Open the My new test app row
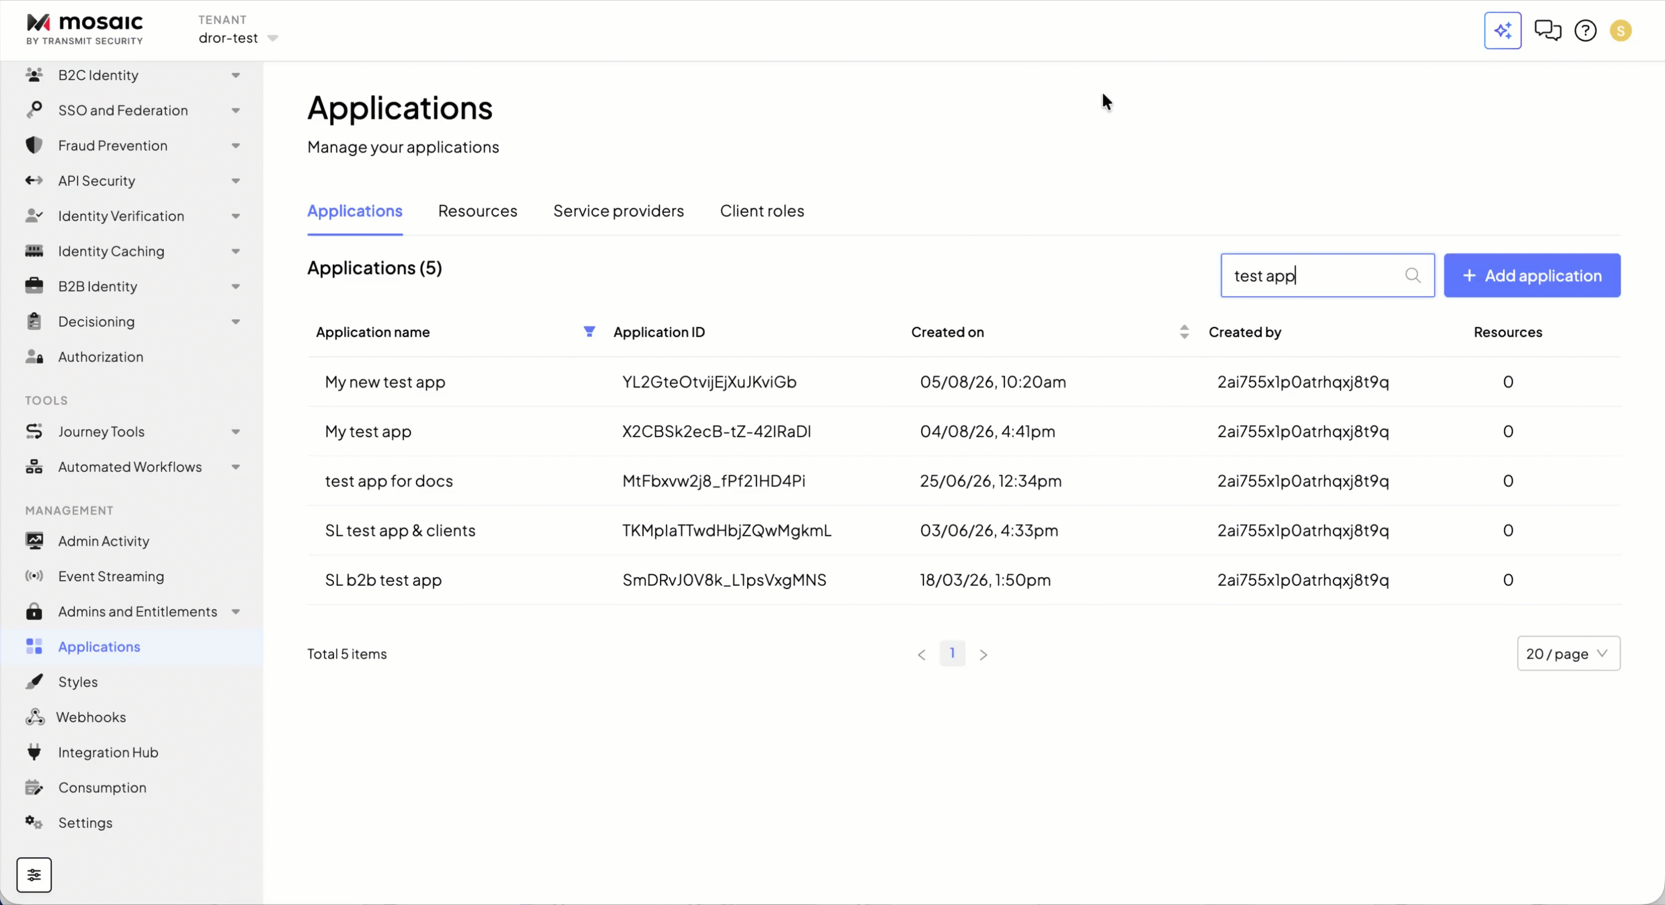 tap(964, 382)
